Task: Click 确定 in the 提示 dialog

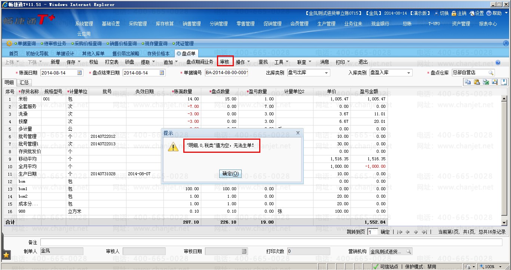Action: click(230, 173)
